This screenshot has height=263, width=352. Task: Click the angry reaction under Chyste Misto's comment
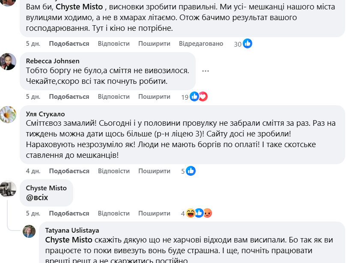208,213
